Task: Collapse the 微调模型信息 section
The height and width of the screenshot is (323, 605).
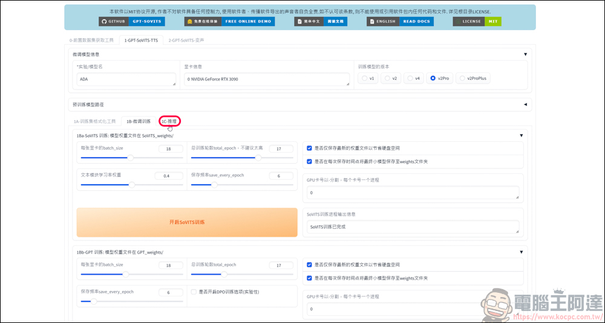Action: [x=525, y=54]
